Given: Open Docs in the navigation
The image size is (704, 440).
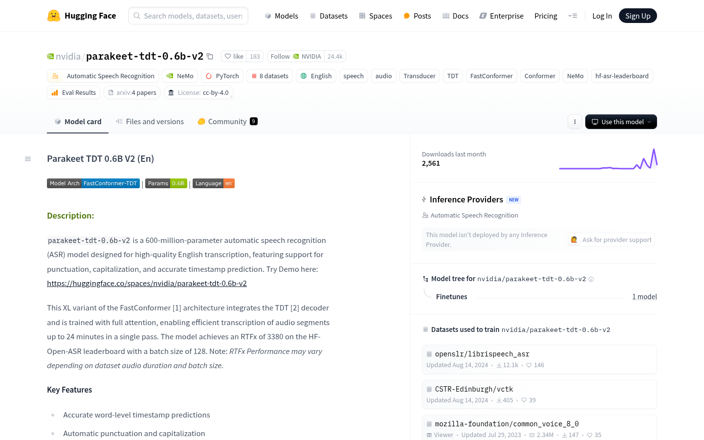Looking at the screenshot, I should coord(455,16).
